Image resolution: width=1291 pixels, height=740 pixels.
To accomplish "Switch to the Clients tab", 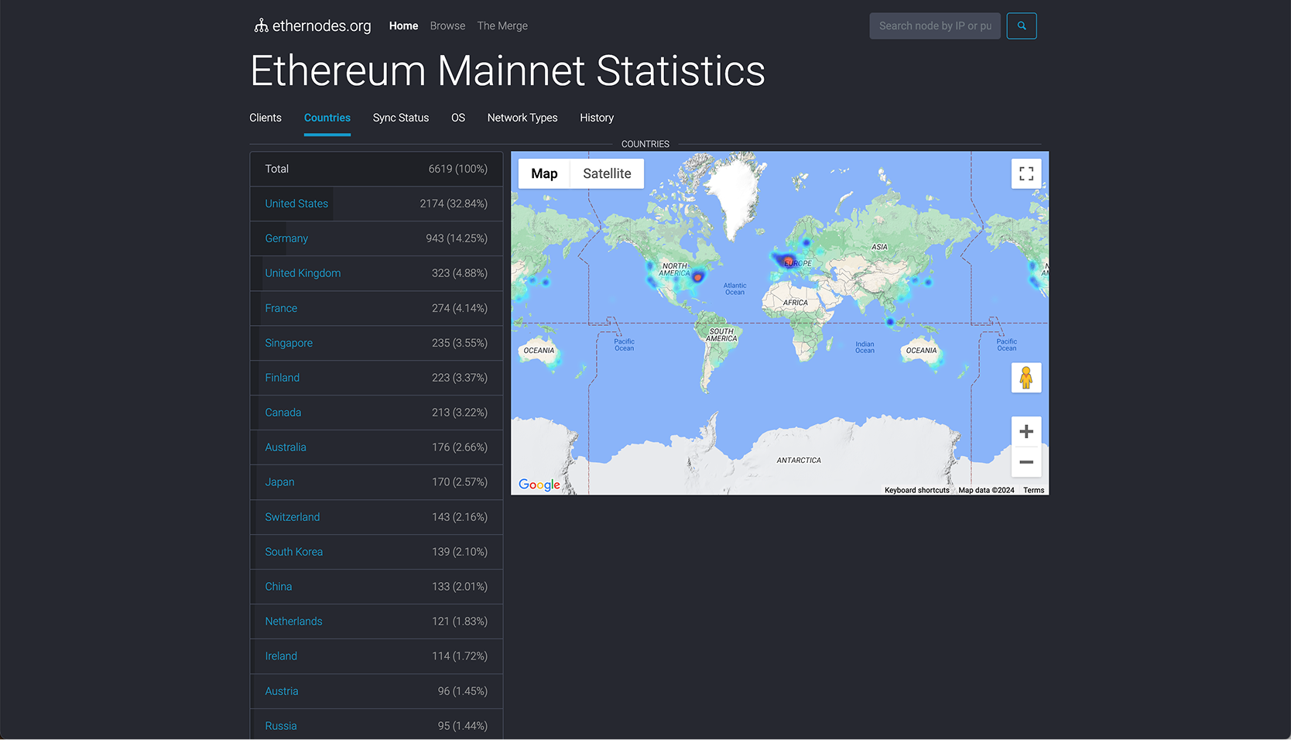I will (265, 118).
